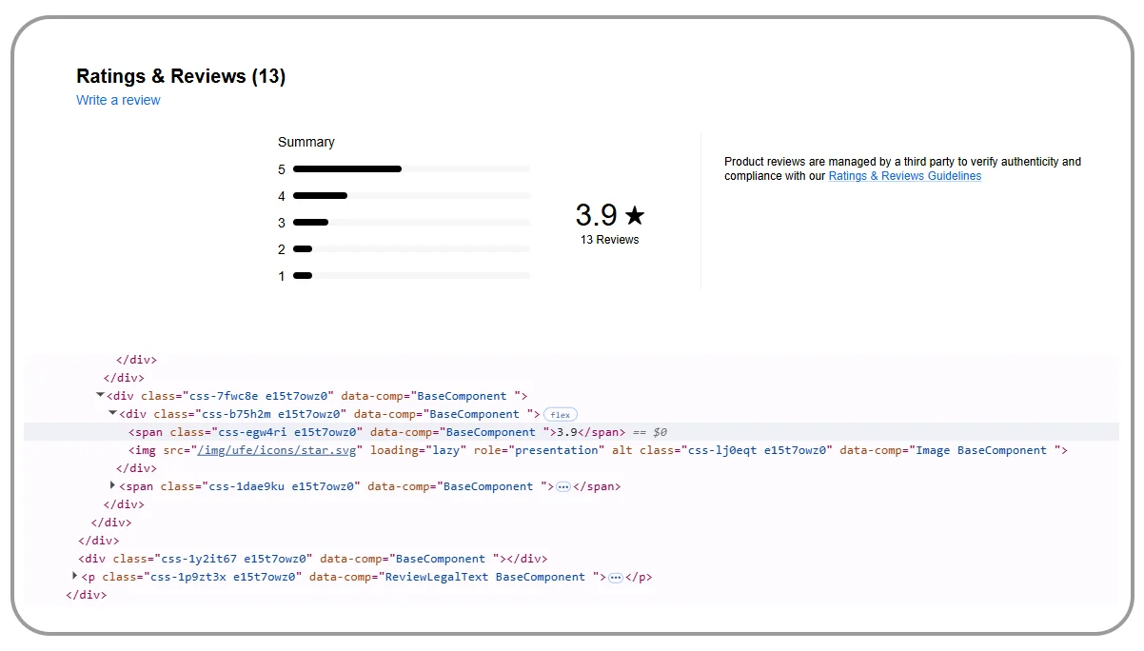Viewport: 1144px width, 651px height.
Task: Collapse the css-b75h2m div node
Action: point(113,414)
